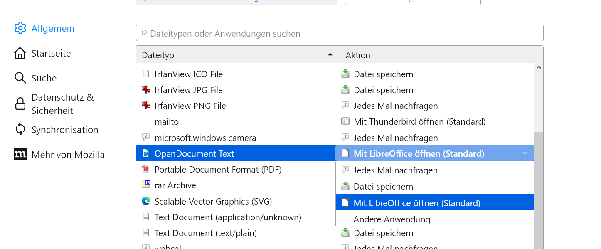The width and height of the screenshot is (601, 249).
Task: Click the Portable Document Format PDF icon
Action: 145,170
